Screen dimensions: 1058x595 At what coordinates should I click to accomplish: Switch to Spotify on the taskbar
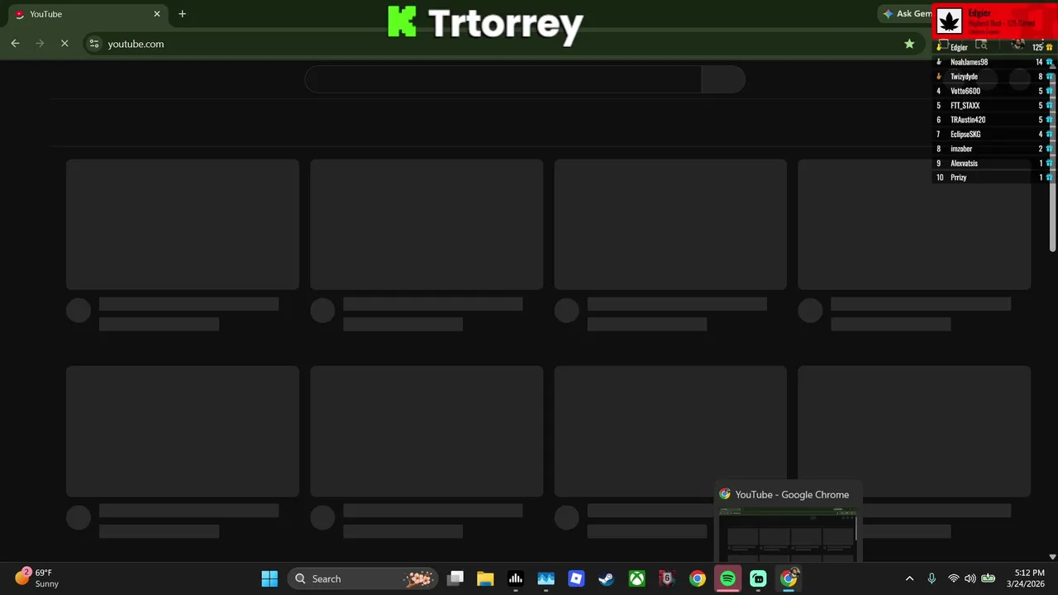pyautogui.click(x=727, y=578)
